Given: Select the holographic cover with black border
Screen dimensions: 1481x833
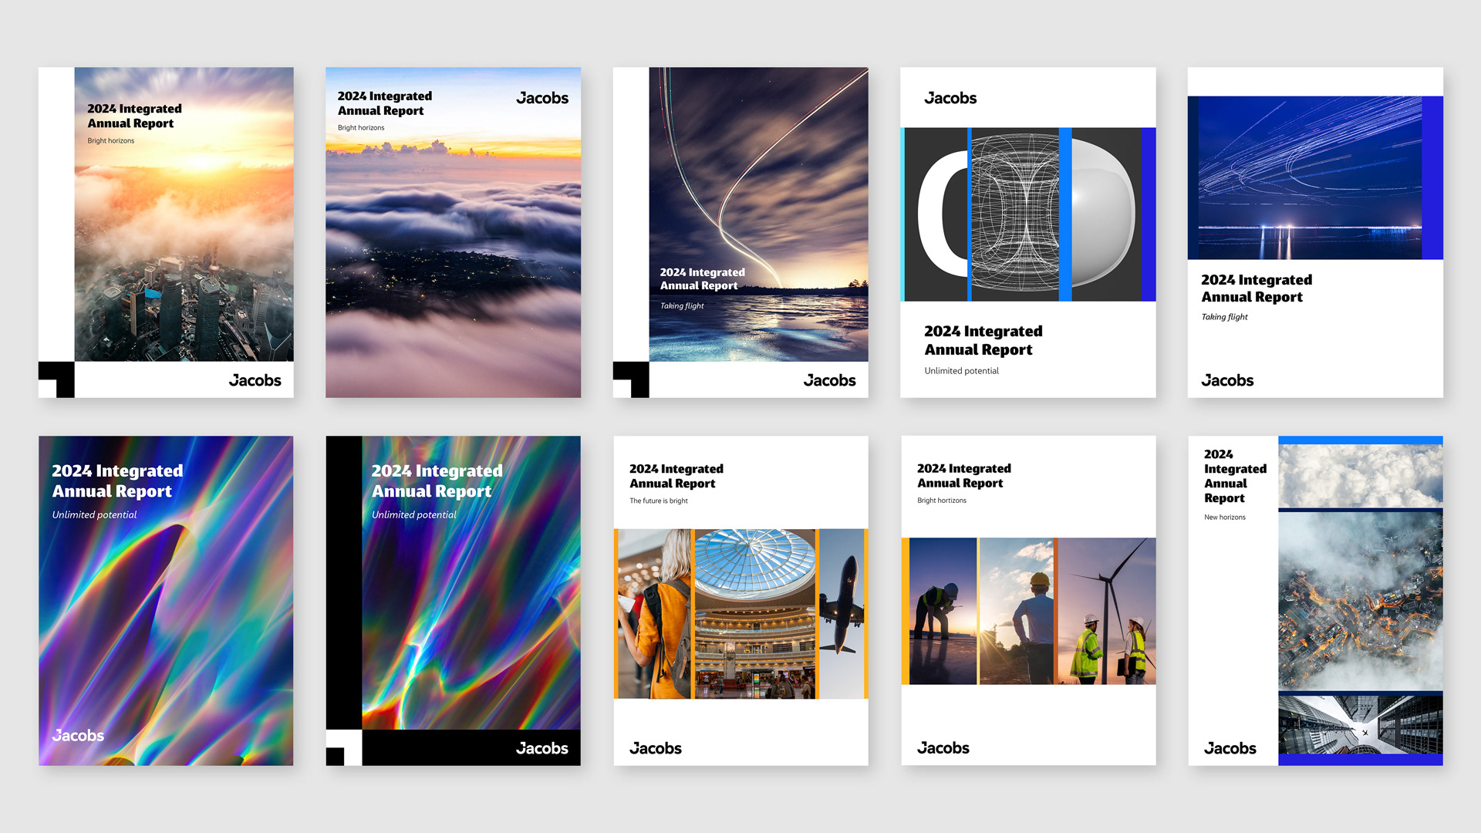Looking at the screenshot, I should click(x=471, y=602).
